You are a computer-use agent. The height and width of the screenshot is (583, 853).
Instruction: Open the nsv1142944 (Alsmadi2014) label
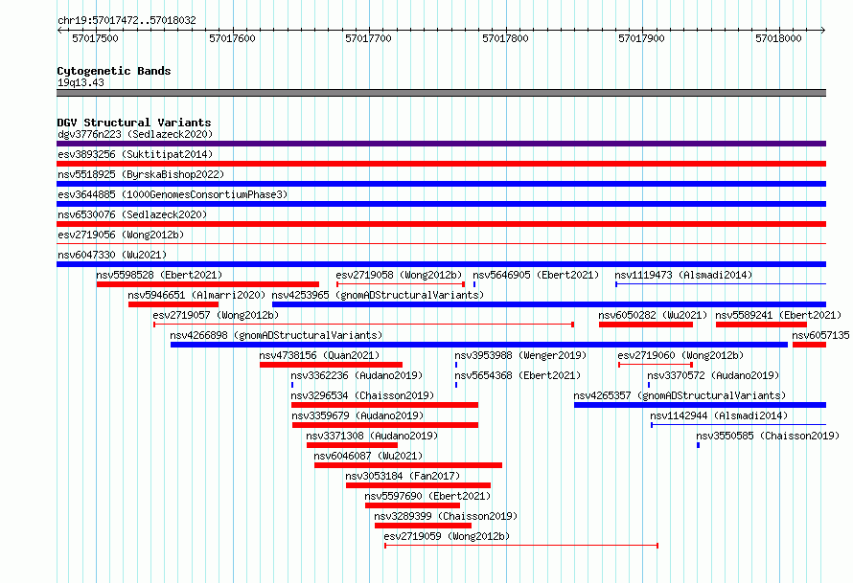point(719,415)
